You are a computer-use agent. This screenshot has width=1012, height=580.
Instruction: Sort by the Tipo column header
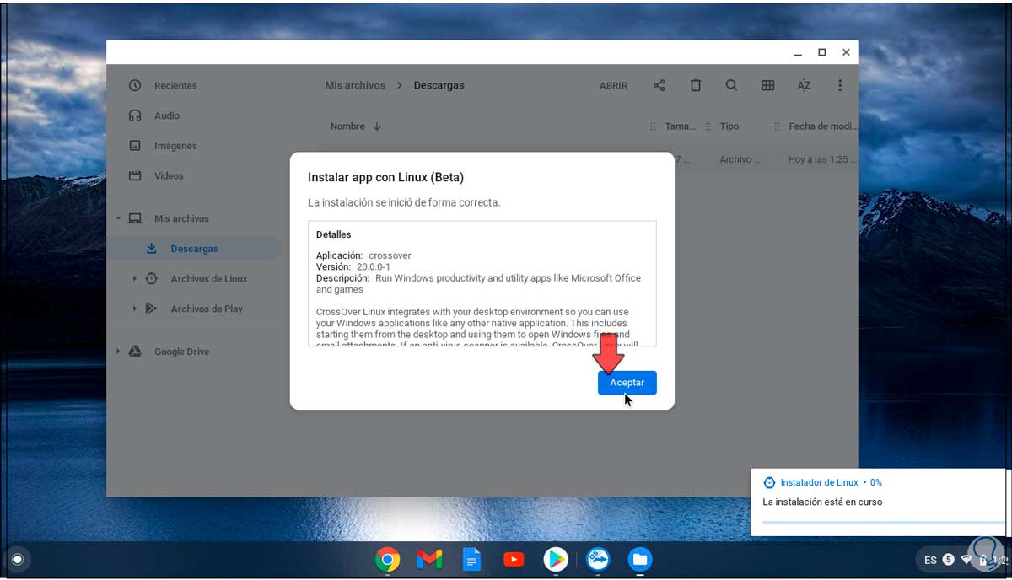pos(729,126)
